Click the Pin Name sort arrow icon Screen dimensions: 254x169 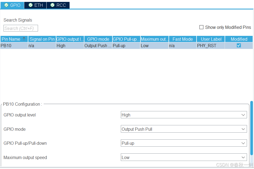pyautogui.click(x=24, y=39)
